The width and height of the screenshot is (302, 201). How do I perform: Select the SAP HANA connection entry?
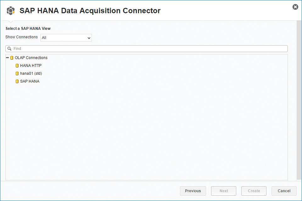(x=30, y=81)
